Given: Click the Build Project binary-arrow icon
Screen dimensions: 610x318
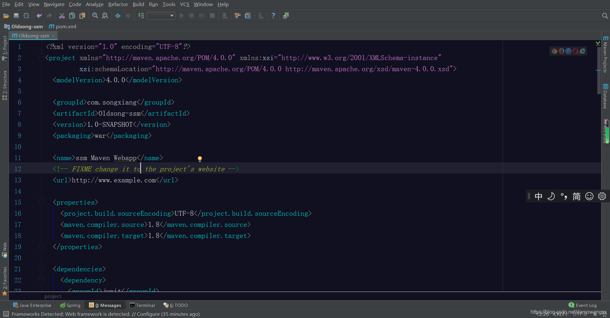Looking at the screenshot, I should click(141, 16).
